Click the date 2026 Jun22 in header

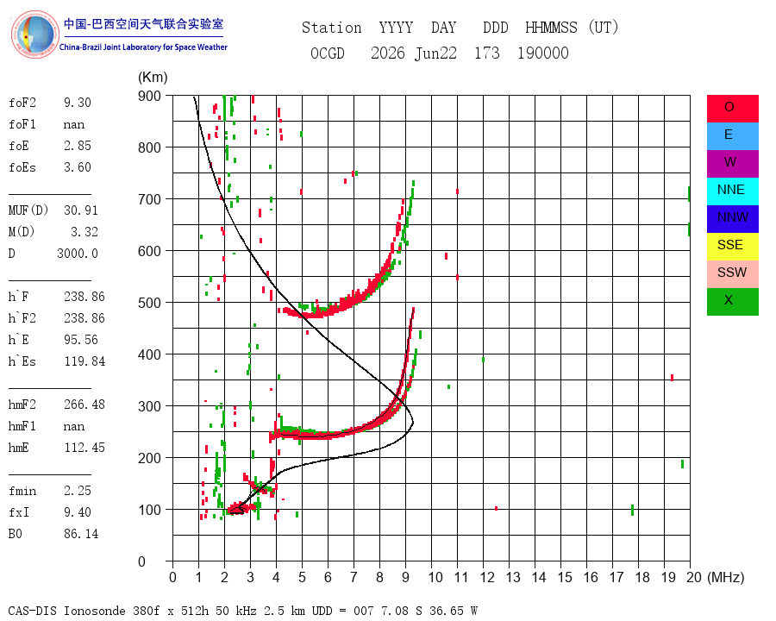(x=414, y=53)
